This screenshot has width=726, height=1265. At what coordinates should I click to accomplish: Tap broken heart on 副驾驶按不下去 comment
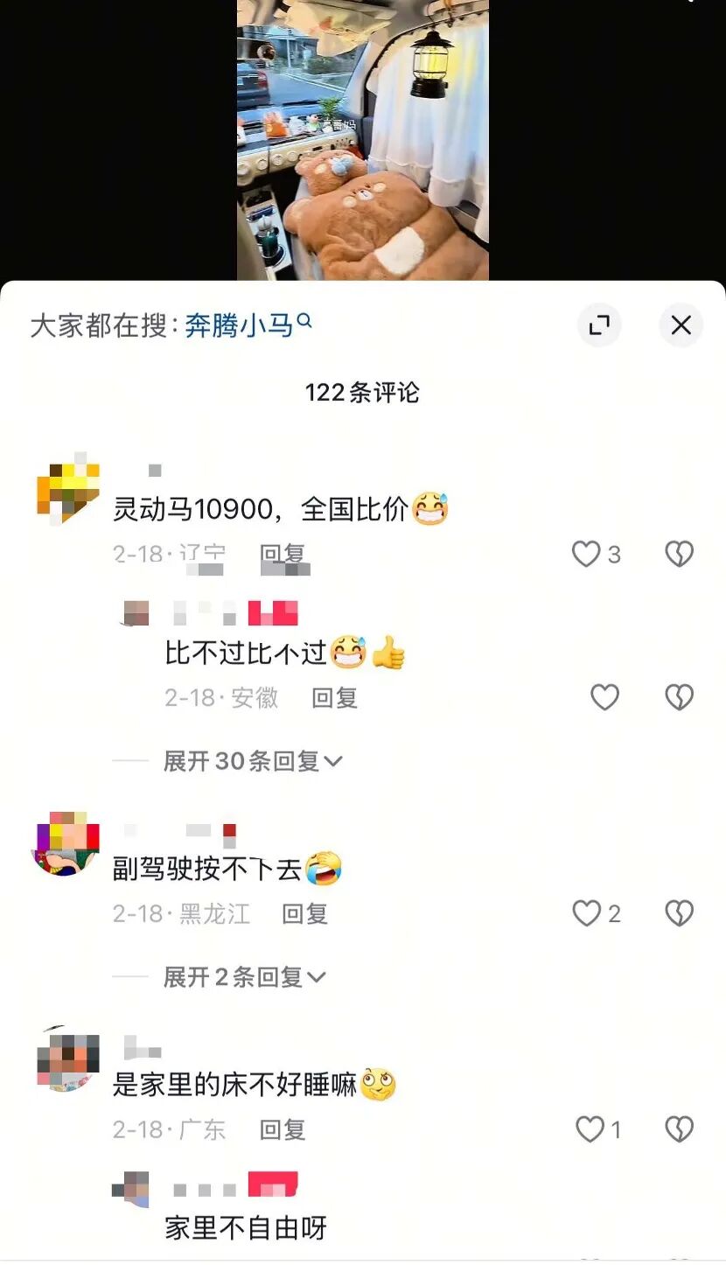(679, 913)
